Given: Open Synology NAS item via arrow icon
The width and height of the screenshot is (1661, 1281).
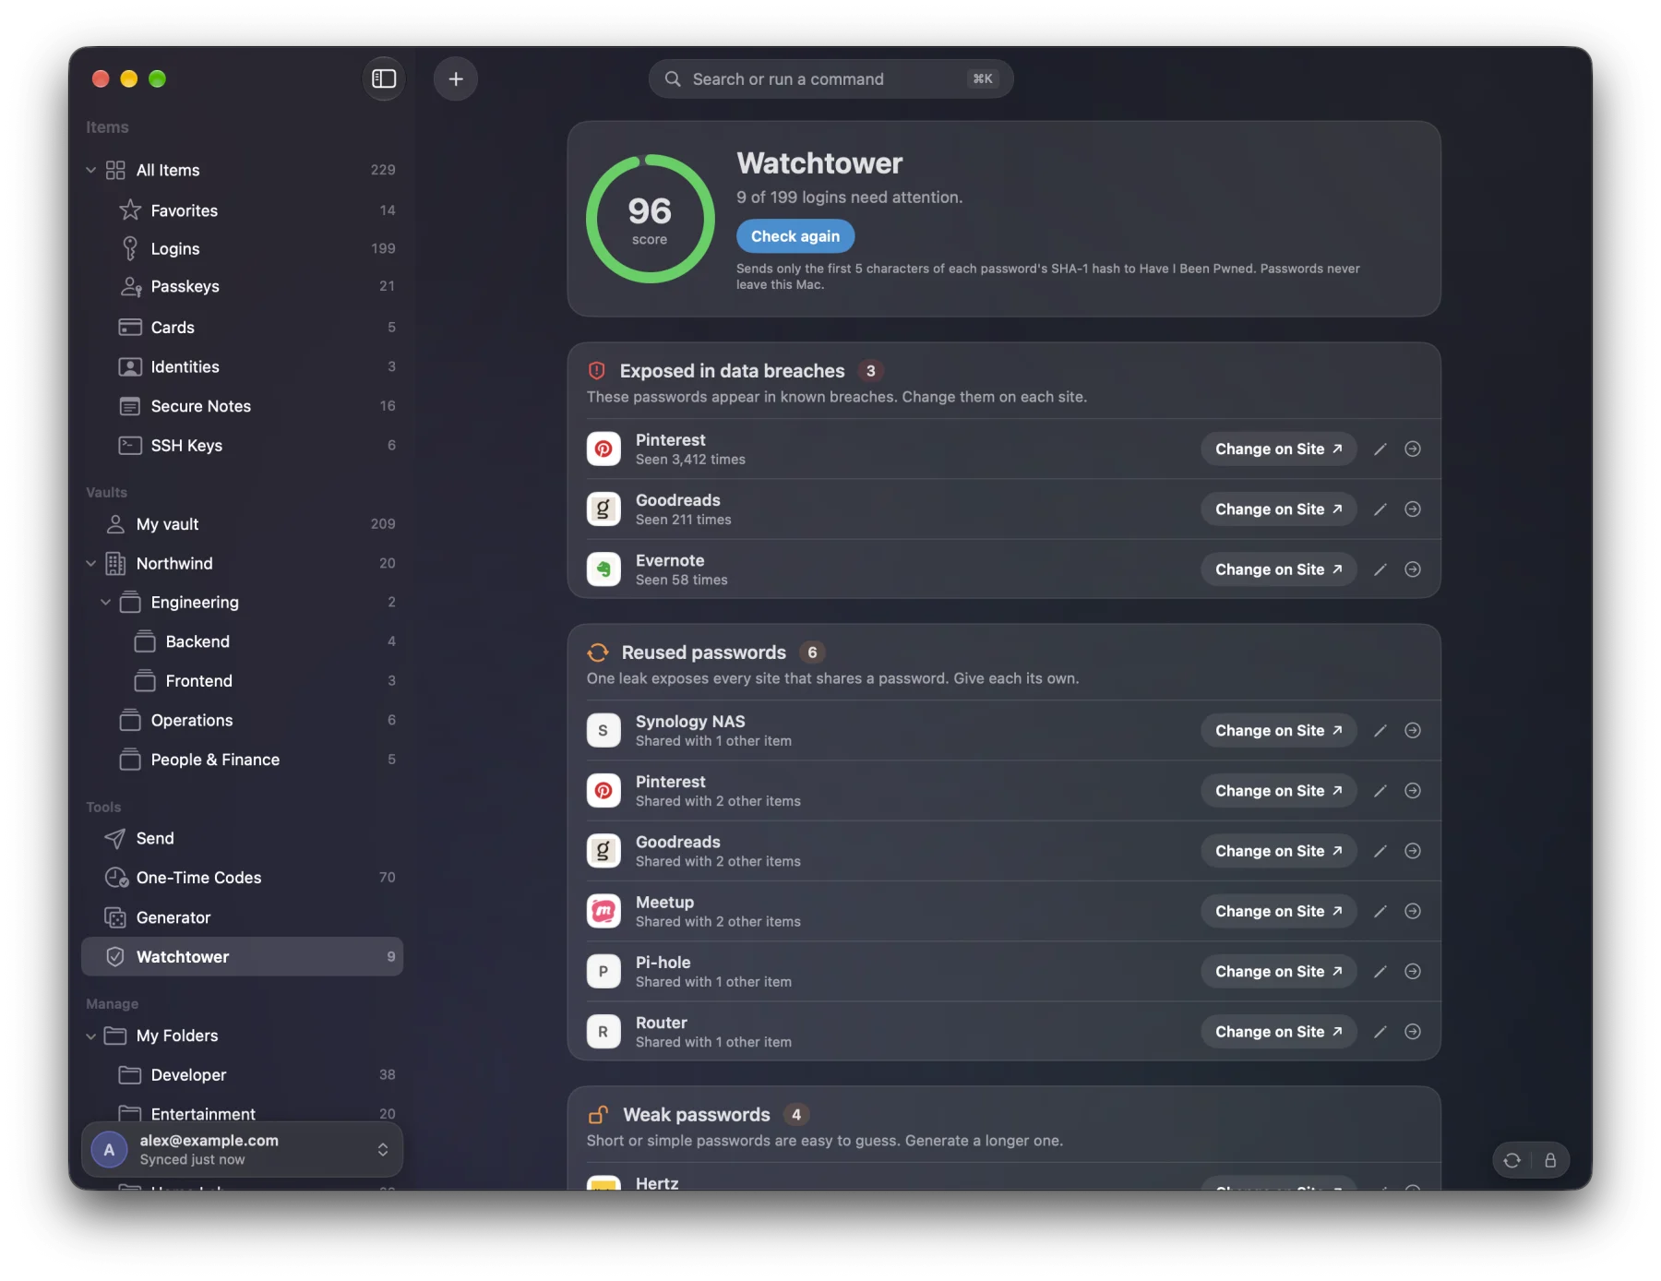Looking at the screenshot, I should (1413, 730).
